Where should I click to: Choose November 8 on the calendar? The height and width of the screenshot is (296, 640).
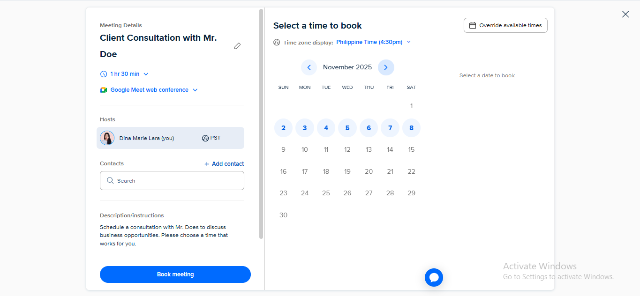coord(411,128)
